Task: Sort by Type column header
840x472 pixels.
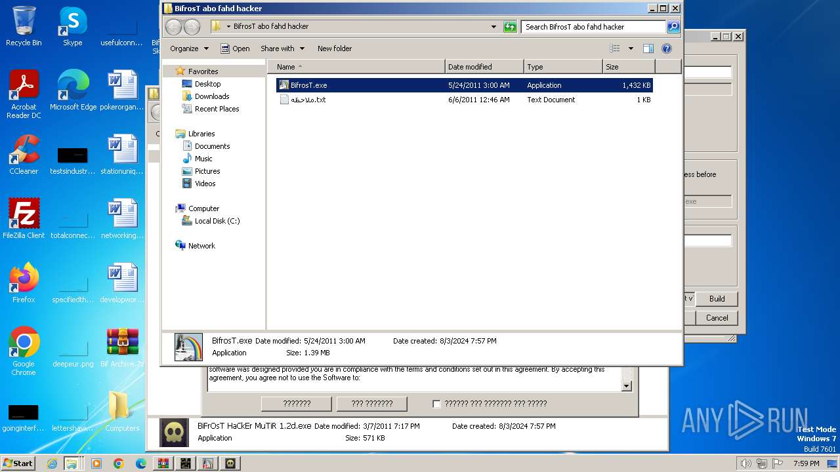Action: click(x=563, y=67)
